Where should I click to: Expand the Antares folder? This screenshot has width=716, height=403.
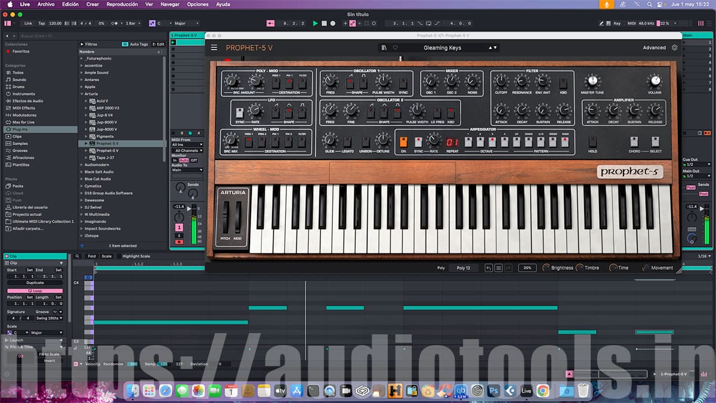pos(81,79)
